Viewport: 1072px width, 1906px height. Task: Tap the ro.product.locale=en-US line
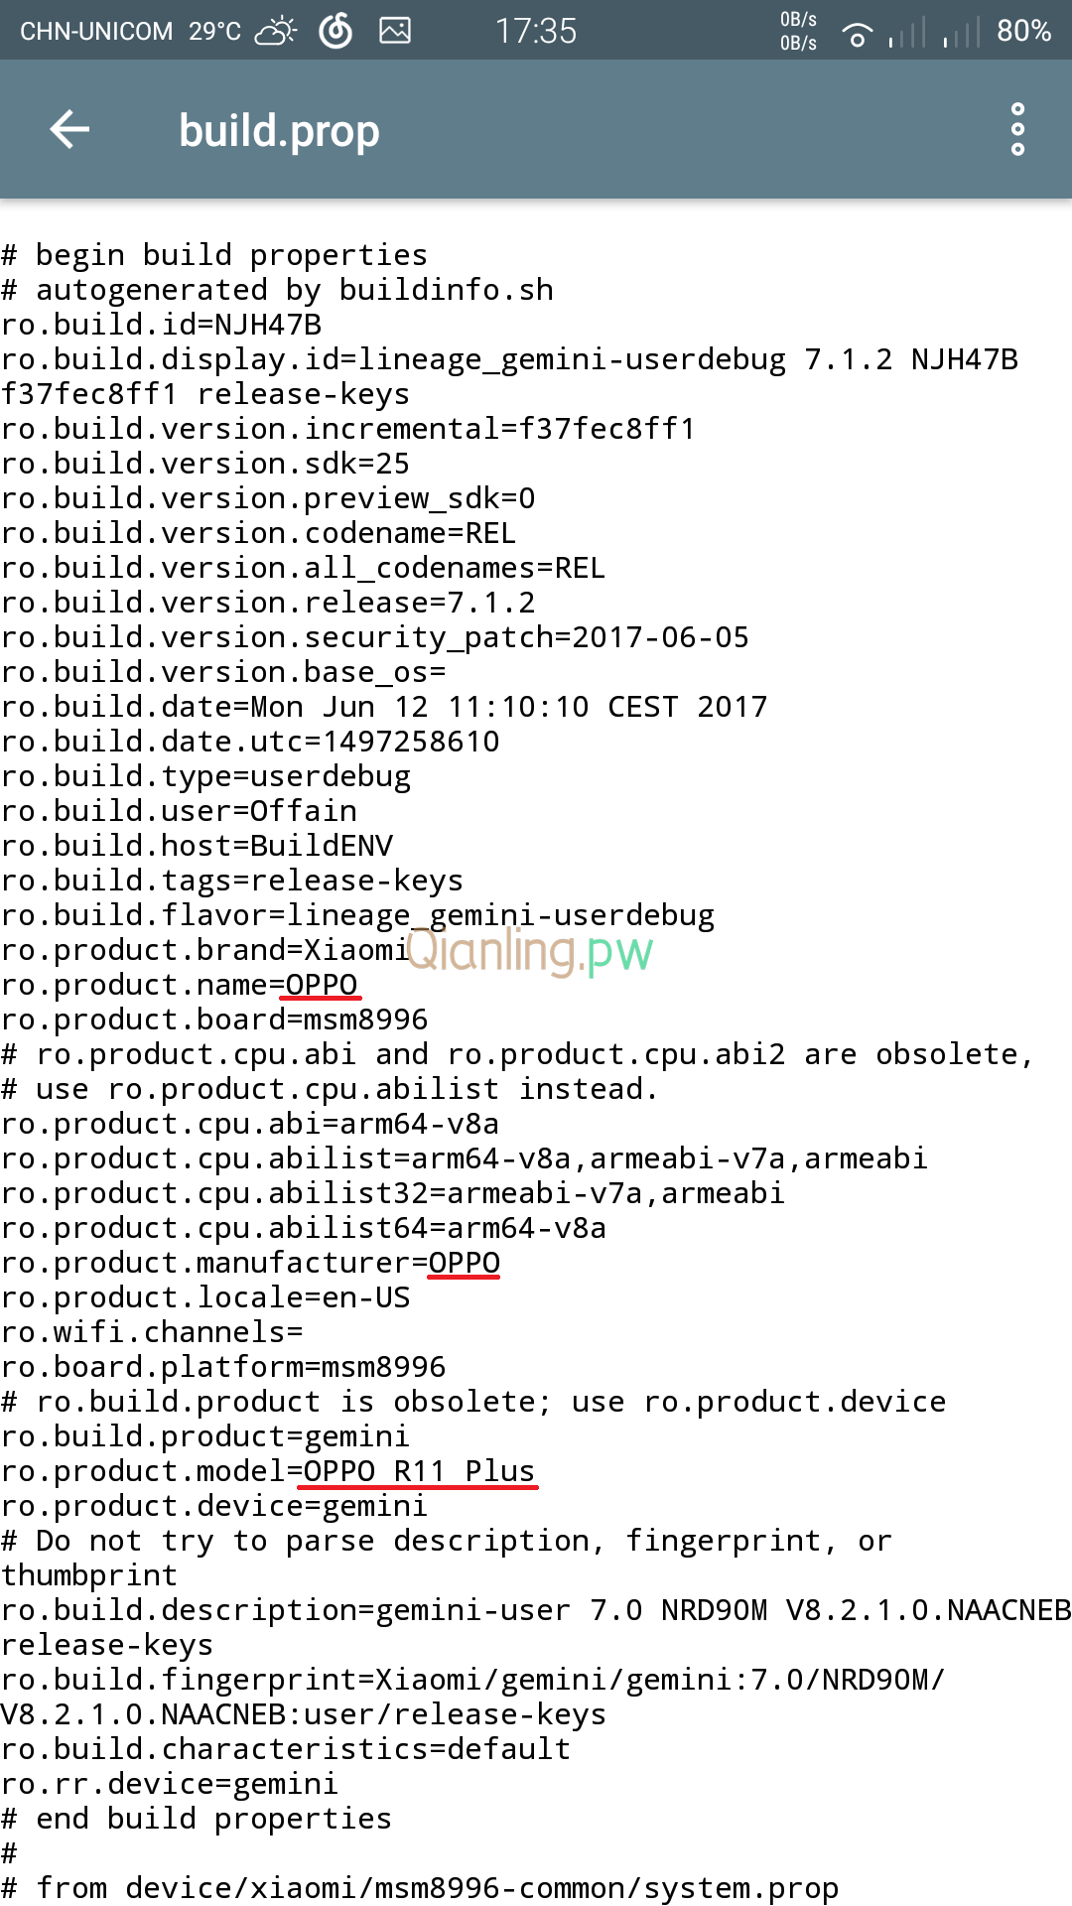(205, 1297)
